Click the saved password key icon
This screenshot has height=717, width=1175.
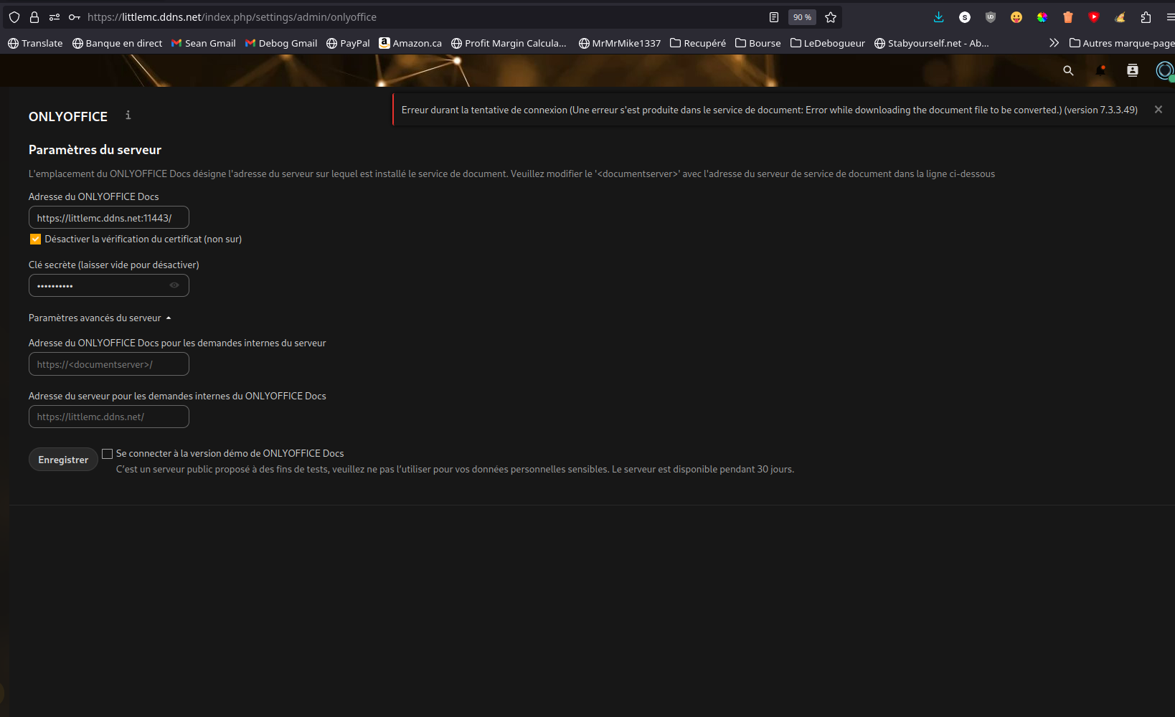tap(74, 17)
